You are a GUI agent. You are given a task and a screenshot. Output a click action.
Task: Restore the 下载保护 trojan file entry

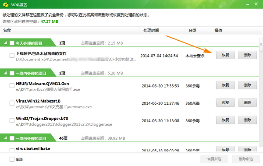(225, 55)
